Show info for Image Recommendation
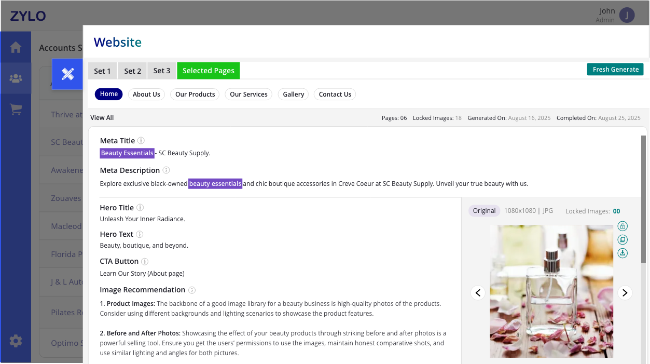Image resolution: width=650 pixels, height=364 pixels. pyautogui.click(x=192, y=290)
